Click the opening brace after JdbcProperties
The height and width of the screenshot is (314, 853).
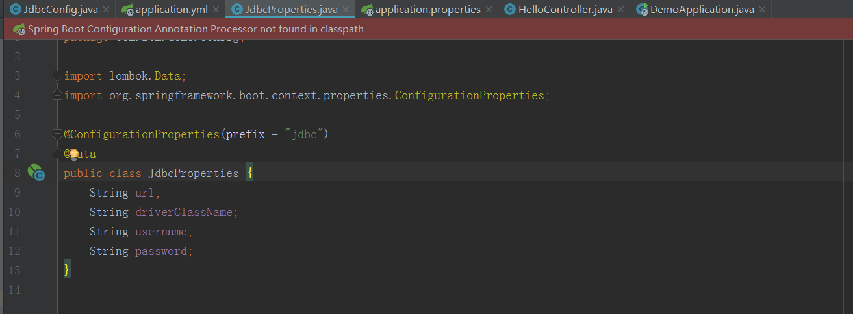(249, 173)
